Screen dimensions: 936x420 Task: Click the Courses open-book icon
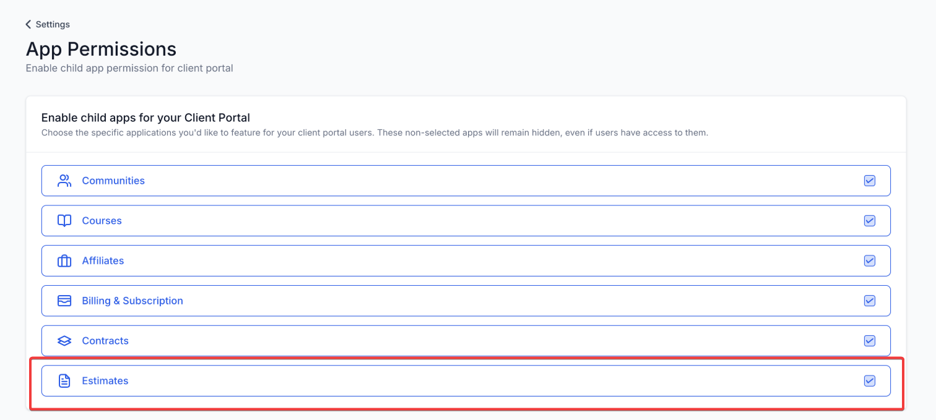[x=64, y=221]
